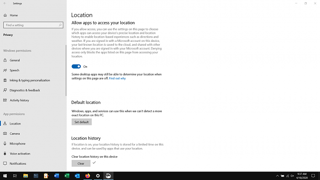The height and width of the screenshot is (180, 320).
Task: Open network connection status in tray
Action: tap(288, 176)
